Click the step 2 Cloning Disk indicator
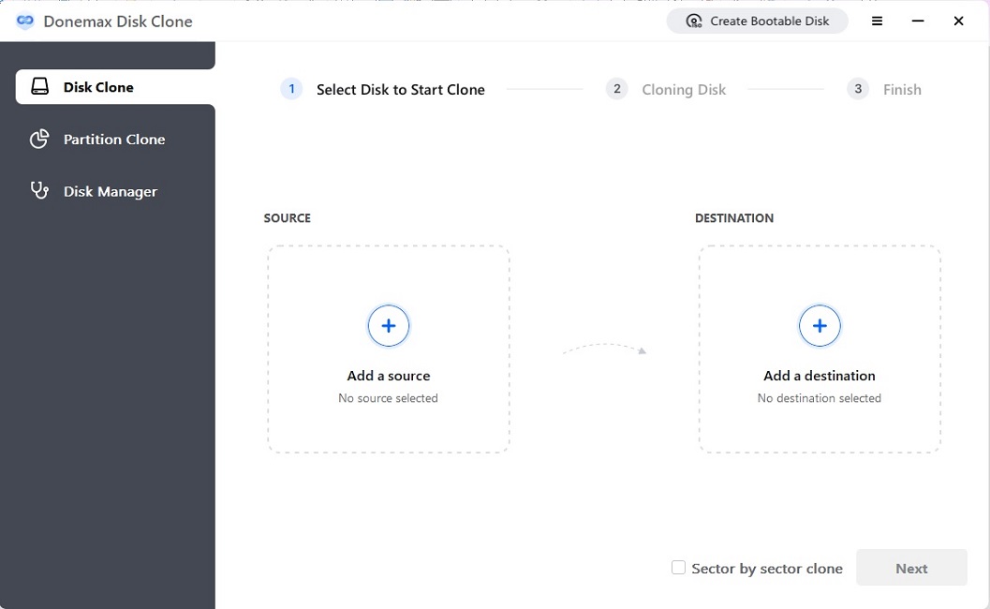 click(x=683, y=90)
